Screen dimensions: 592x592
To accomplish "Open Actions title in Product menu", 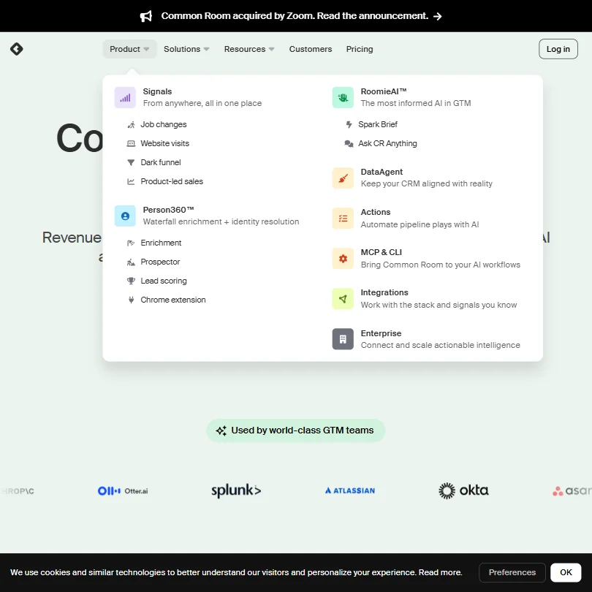I will click(376, 212).
